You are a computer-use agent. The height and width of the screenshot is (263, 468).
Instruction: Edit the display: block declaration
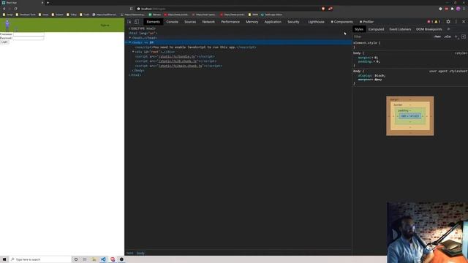pyautogui.click(x=371, y=75)
